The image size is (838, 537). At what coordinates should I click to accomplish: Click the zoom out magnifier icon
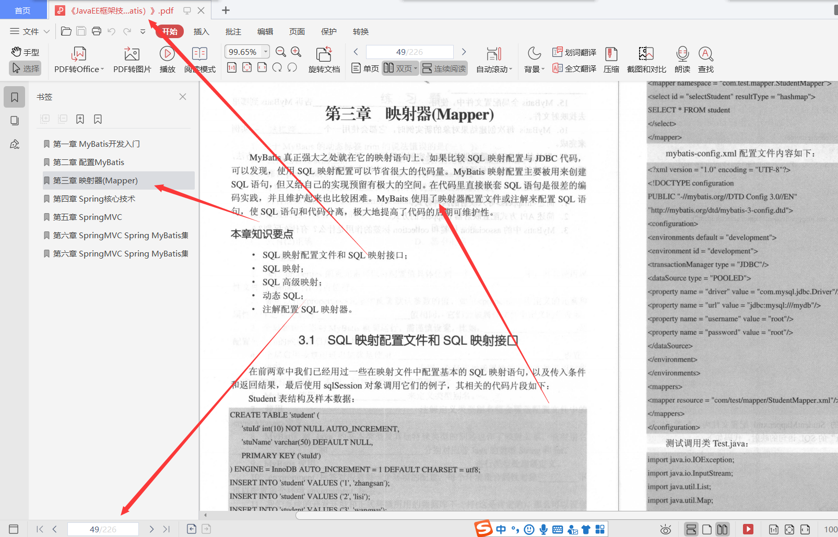pos(281,52)
